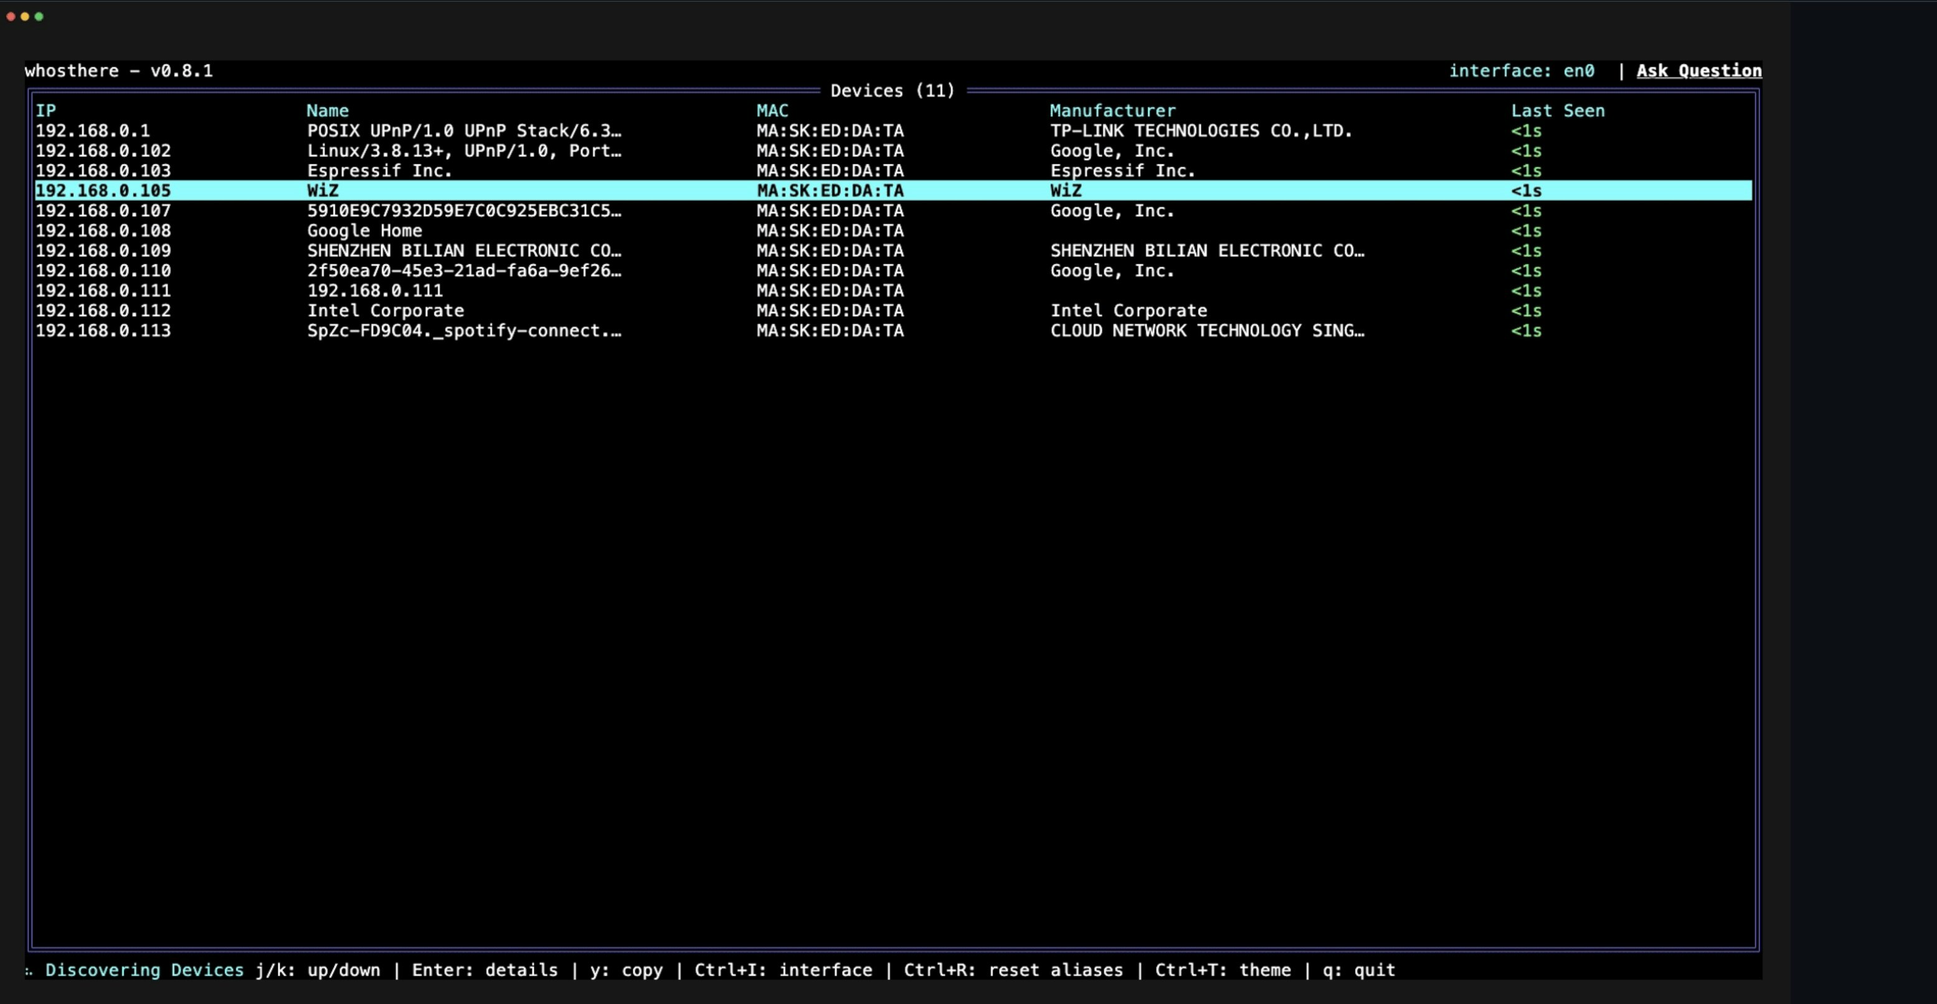
Task: Click the IP column header
Action: [x=46, y=111]
